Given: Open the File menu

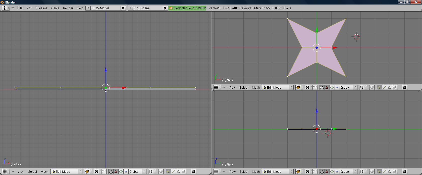Looking at the screenshot, I should click(20, 8).
